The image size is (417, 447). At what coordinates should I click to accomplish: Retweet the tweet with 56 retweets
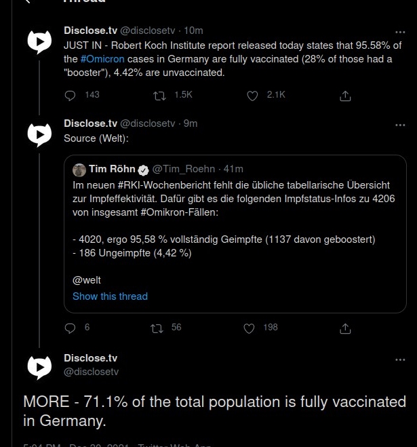tap(157, 328)
